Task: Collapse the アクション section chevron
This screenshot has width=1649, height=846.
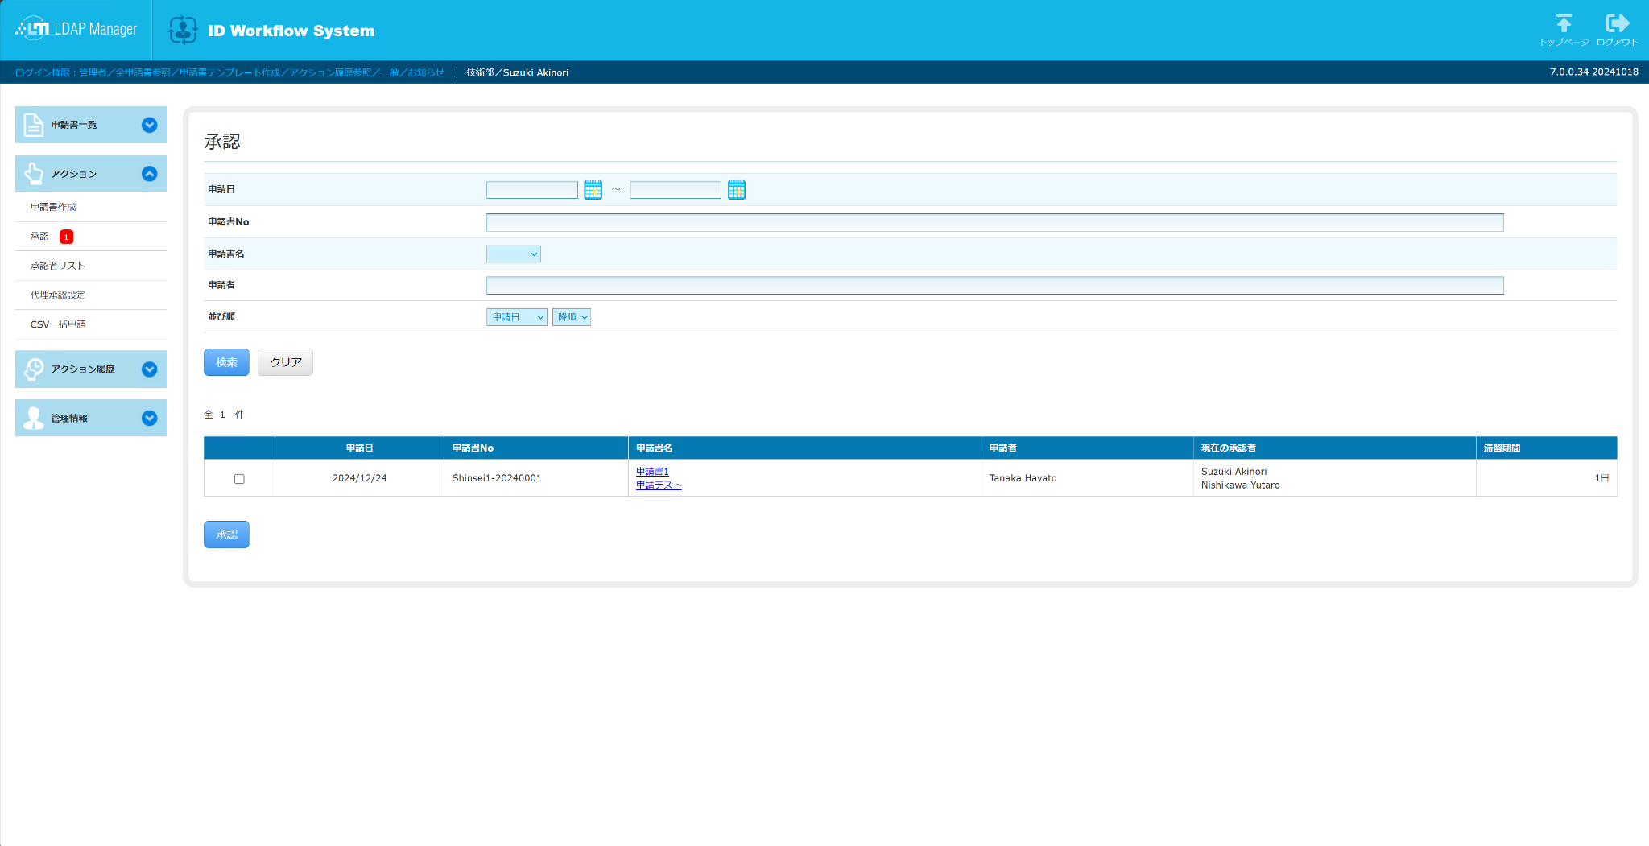Action: pos(149,174)
